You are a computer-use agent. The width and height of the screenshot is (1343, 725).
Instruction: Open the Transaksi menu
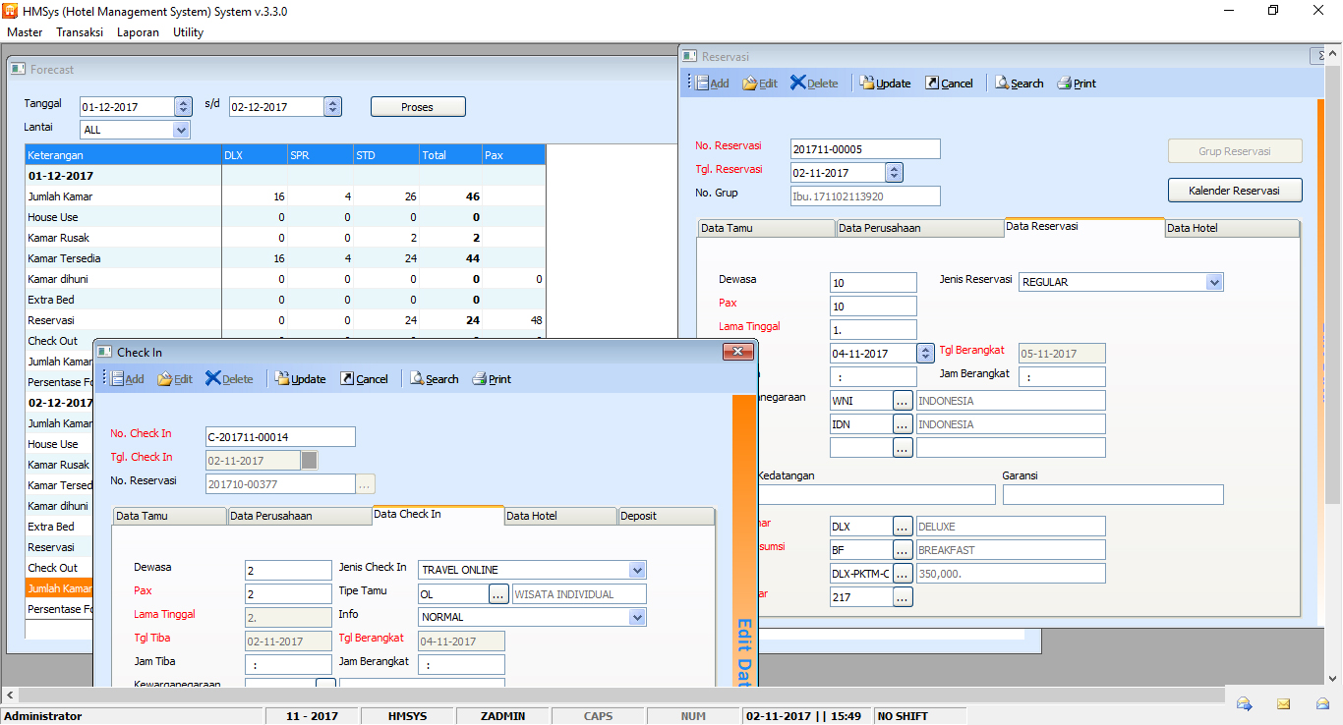coord(80,32)
